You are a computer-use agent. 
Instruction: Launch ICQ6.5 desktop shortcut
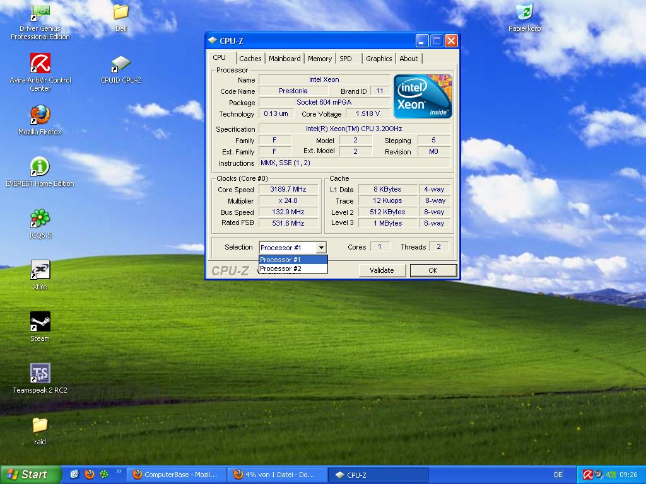[40, 224]
